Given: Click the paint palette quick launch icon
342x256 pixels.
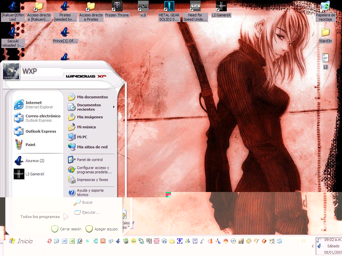Looking at the screenshot, I should click(x=256, y=241).
